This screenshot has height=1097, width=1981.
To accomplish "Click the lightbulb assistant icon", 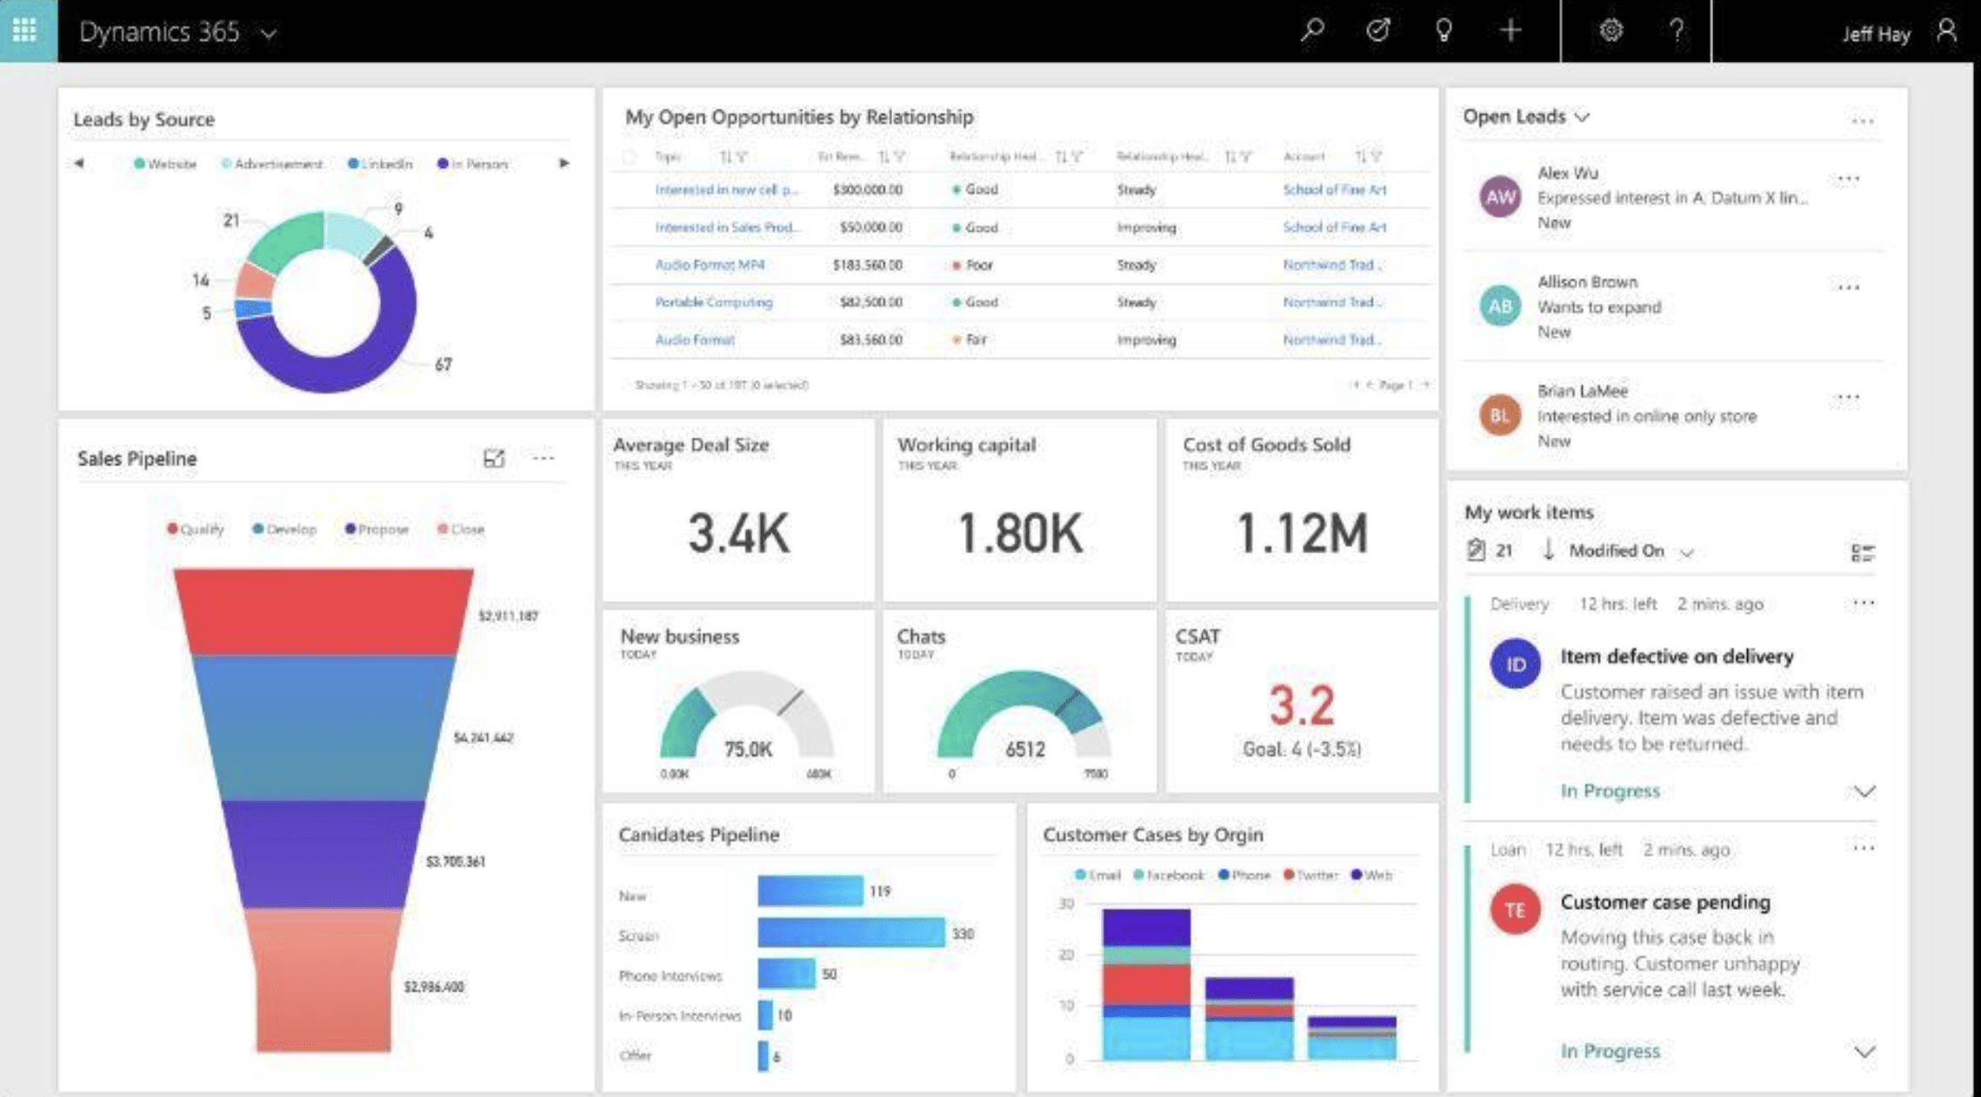I will pyautogui.click(x=1444, y=30).
